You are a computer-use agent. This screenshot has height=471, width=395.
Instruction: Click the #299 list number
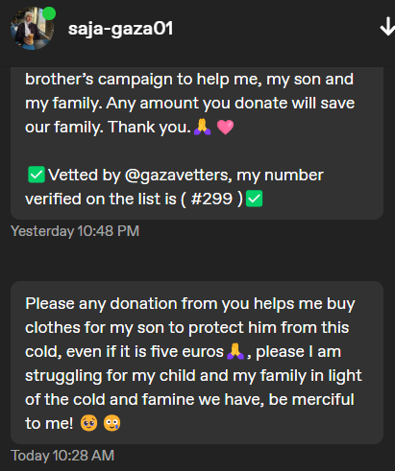click(211, 199)
